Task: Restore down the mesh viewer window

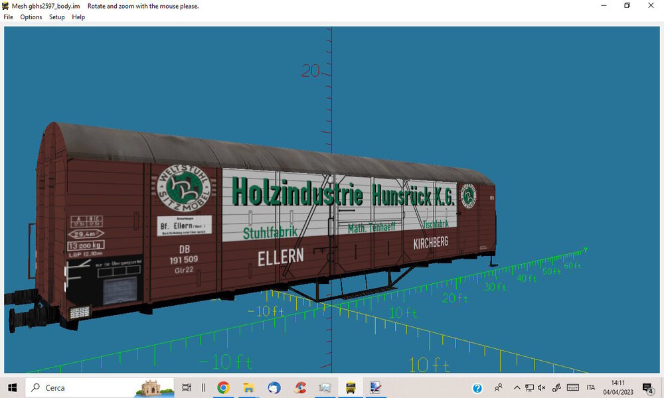Action: pos(627,5)
